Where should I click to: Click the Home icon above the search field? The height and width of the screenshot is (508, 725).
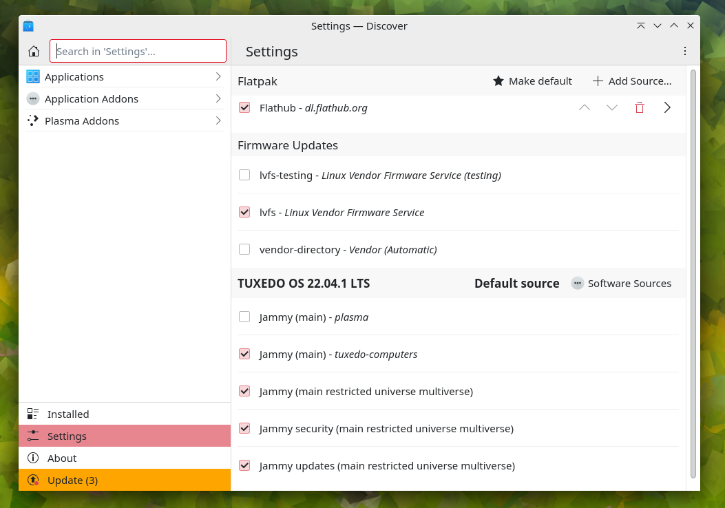click(33, 50)
